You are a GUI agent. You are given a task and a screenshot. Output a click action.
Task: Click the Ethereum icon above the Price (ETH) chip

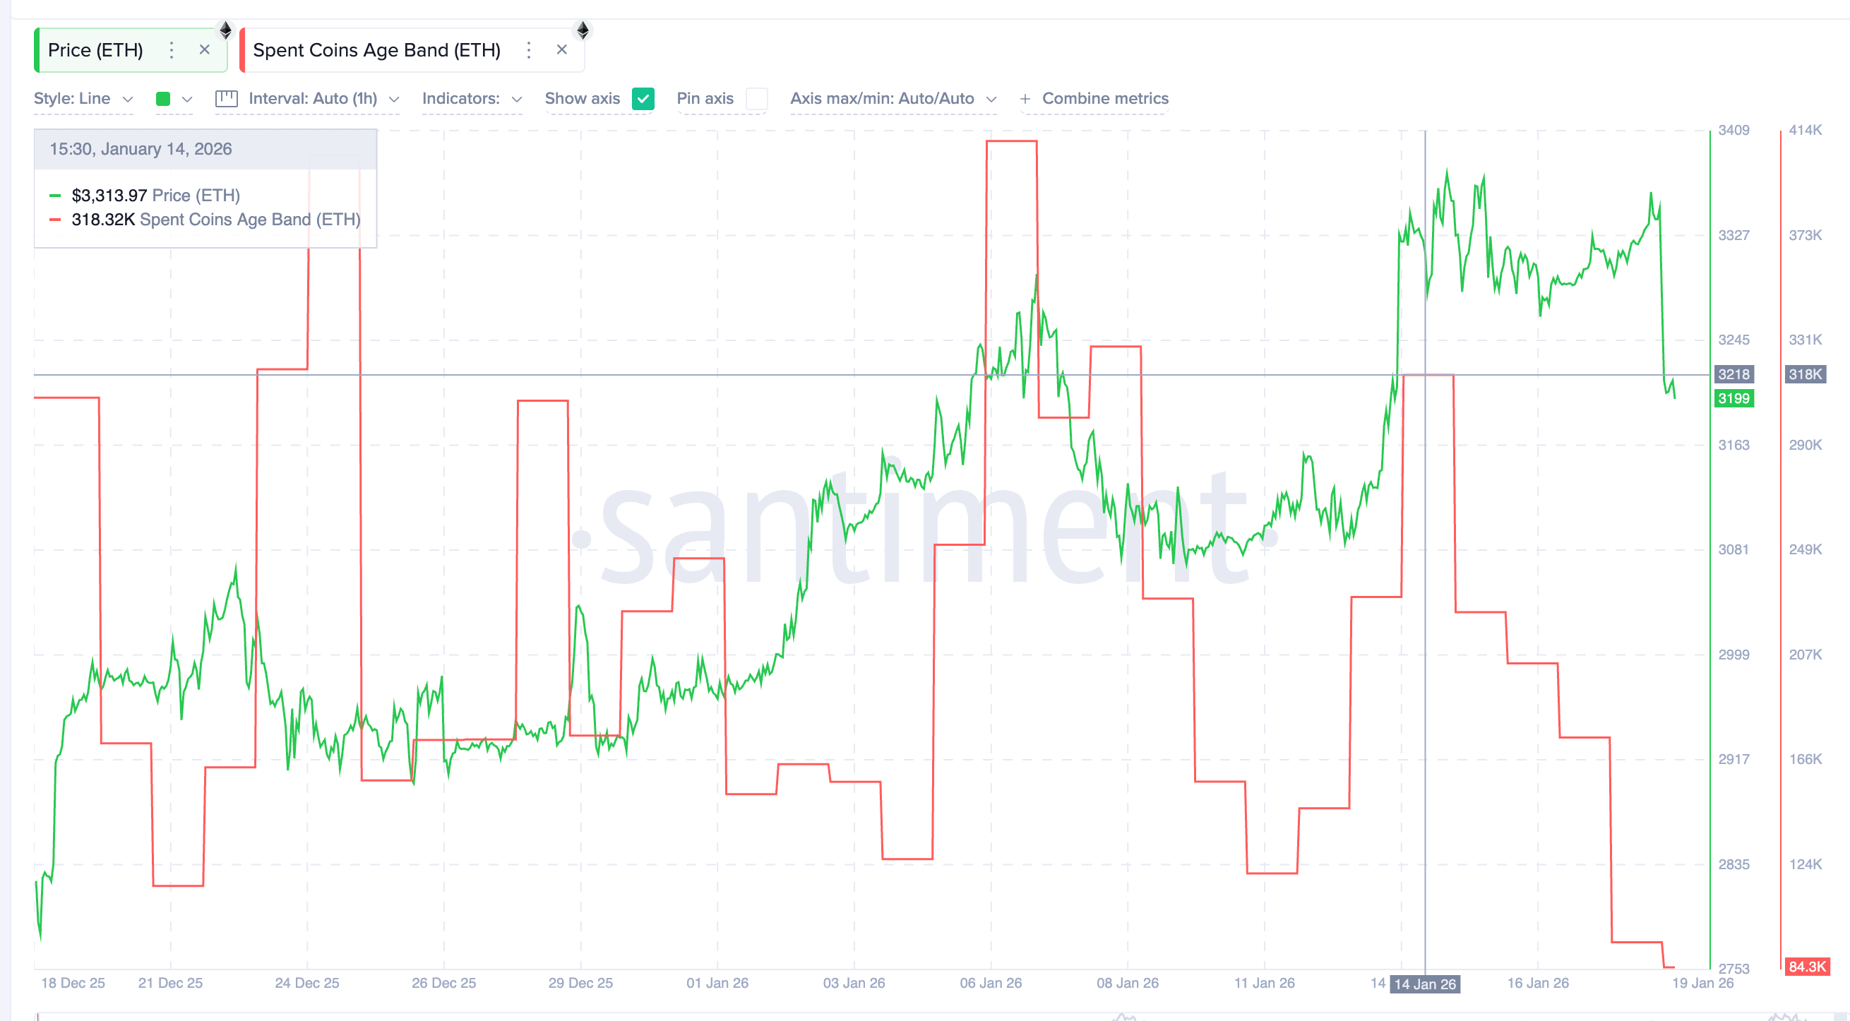point(225,30)
